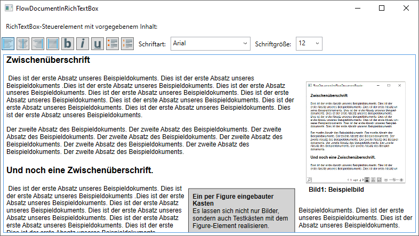This screenshot has width=419, height=236.
Task: Click the 'Schriftgröße:' label
Action: click(273, 44)
